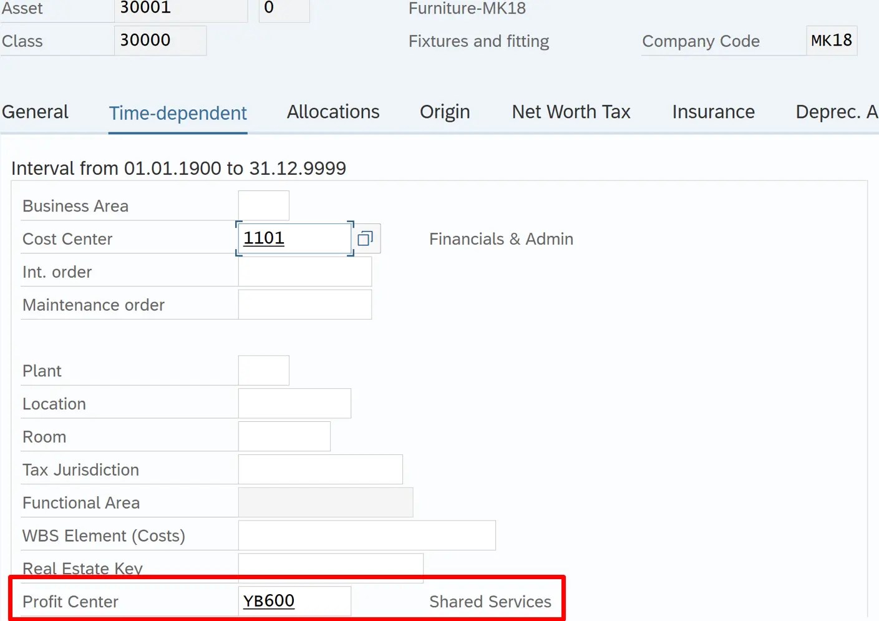Click the Plant input field
The height and width of the screenshot is (621, 879).
click(263, 369)
